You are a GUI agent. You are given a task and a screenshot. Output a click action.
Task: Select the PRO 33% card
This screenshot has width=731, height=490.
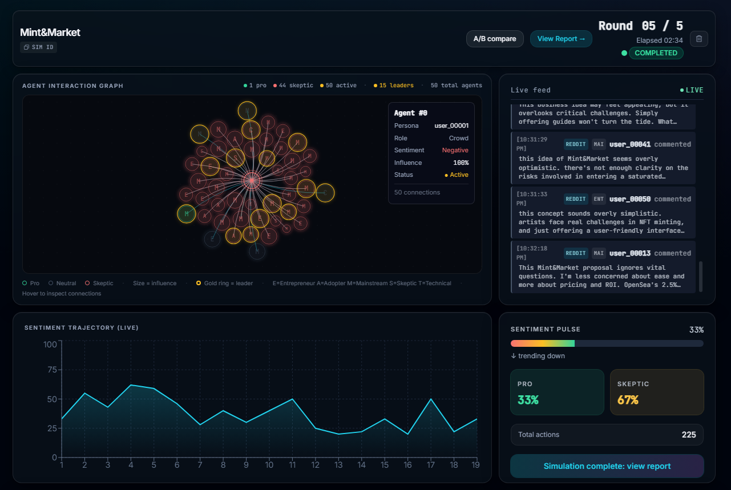pyautogui.click(x=557, y=392)
